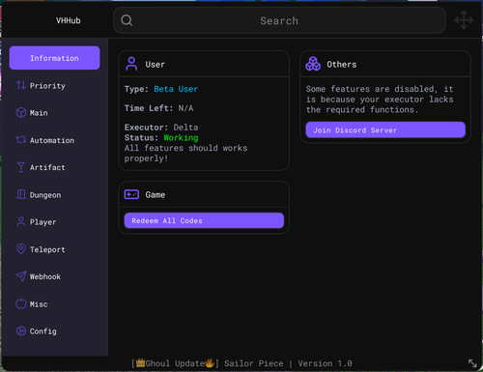This screenshot has width=483, height=372.
Task: Click the Game card controller icon
Action: [131, 194]
